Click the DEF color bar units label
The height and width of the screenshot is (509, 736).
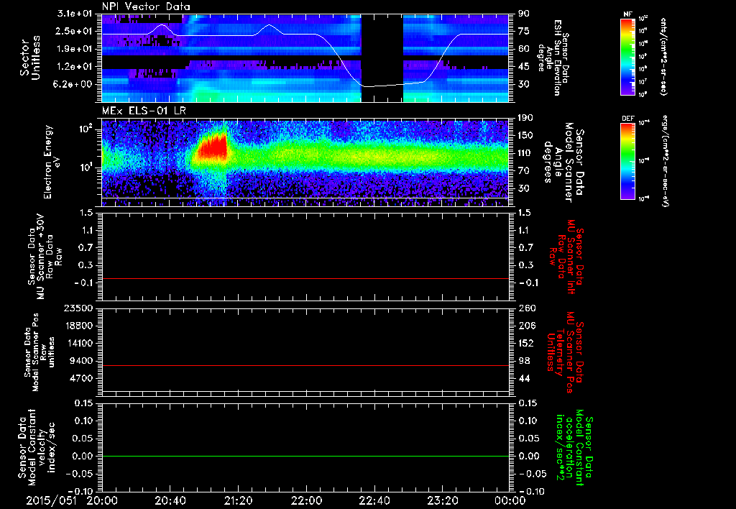tap(666, 161)
